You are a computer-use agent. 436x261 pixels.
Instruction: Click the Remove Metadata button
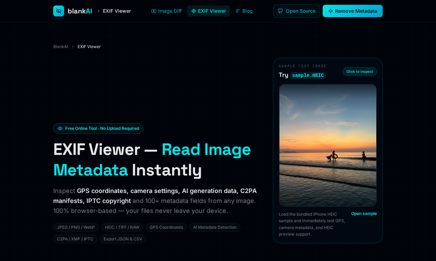pos(353,11)
